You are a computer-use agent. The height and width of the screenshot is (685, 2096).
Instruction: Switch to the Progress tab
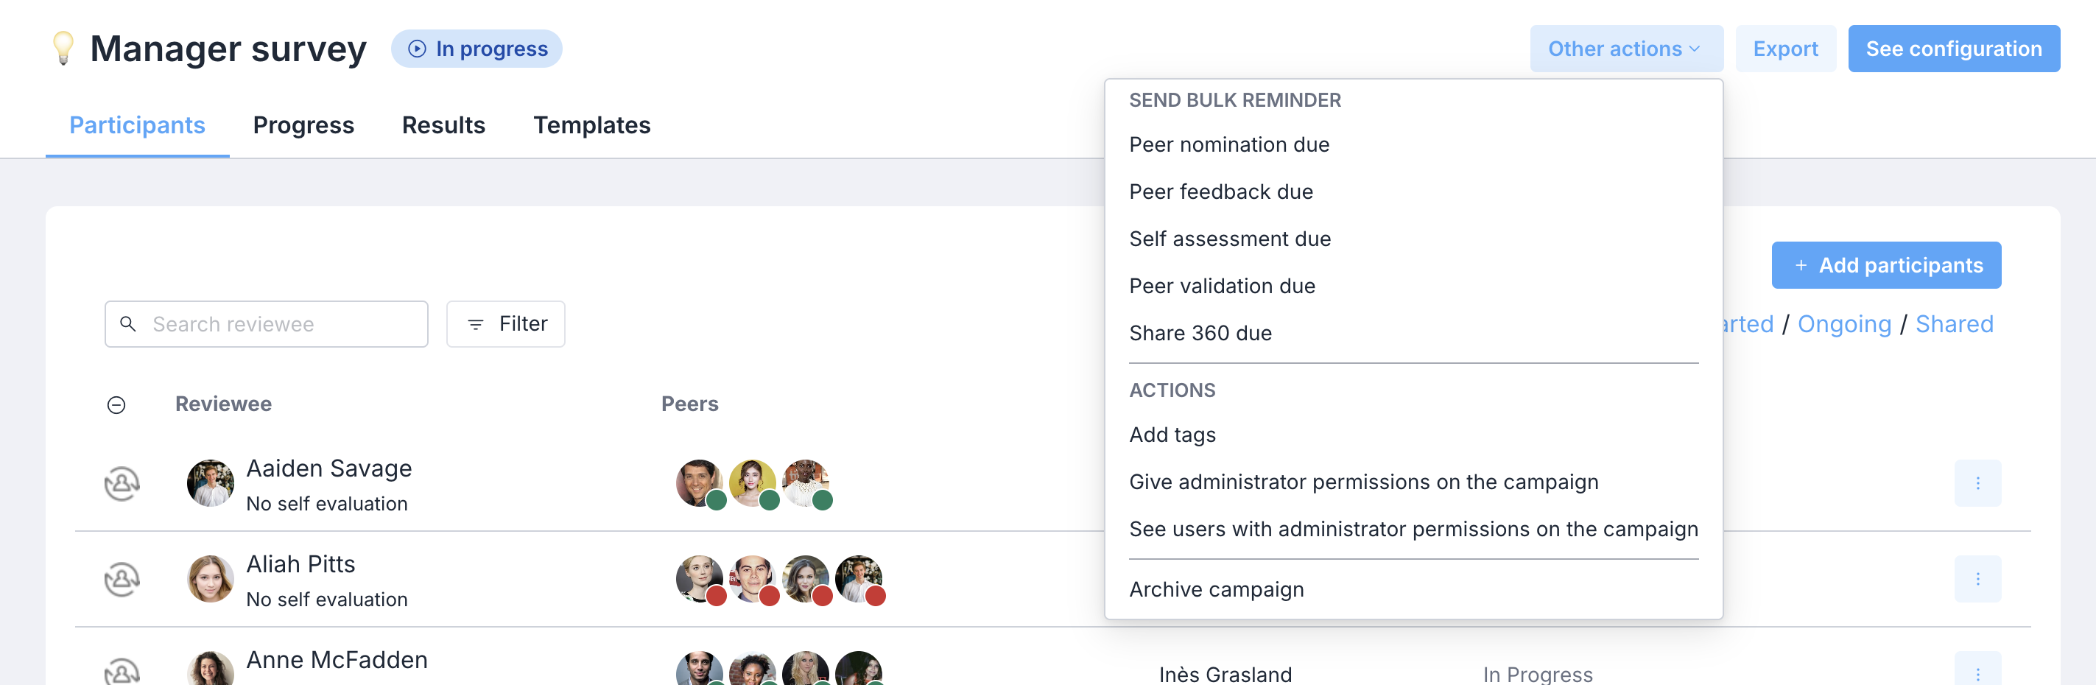(x=303, y=125)
